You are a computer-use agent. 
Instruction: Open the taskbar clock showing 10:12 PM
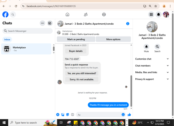pos(159,123)
